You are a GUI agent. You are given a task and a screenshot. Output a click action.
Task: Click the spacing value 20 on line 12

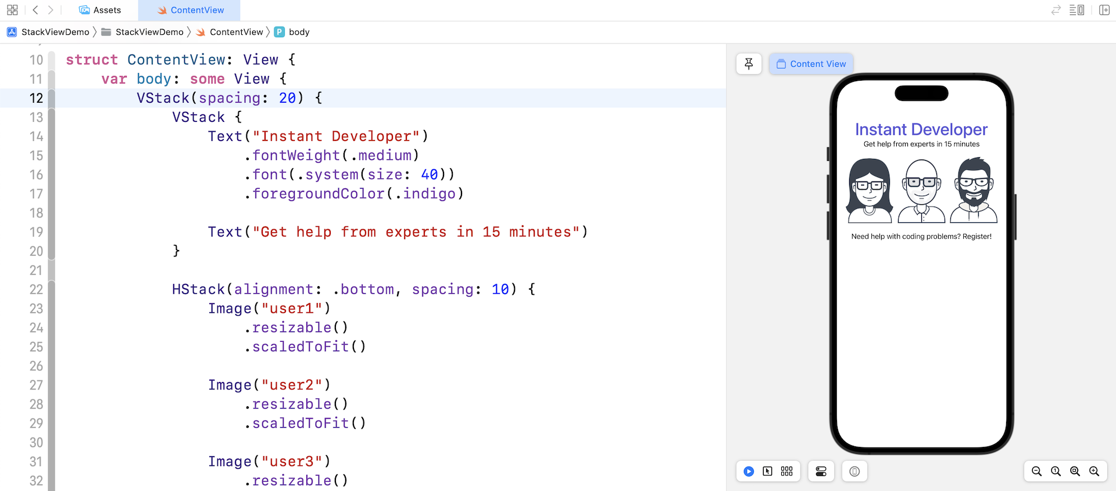288,98
